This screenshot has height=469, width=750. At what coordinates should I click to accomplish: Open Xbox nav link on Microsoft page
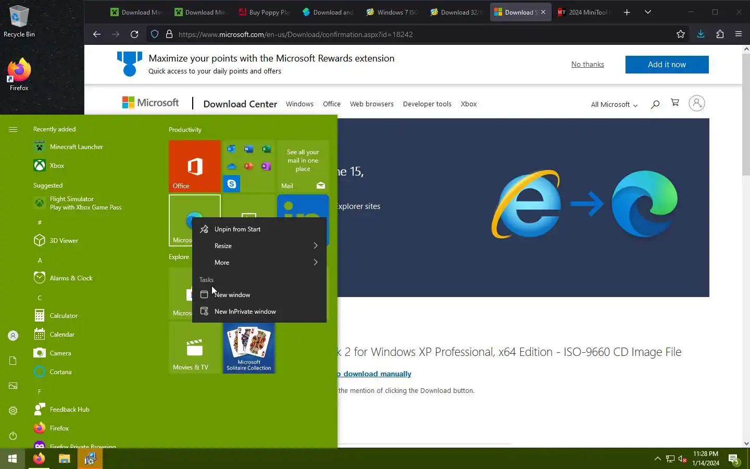pyautogui.click(x=469, y=104)
